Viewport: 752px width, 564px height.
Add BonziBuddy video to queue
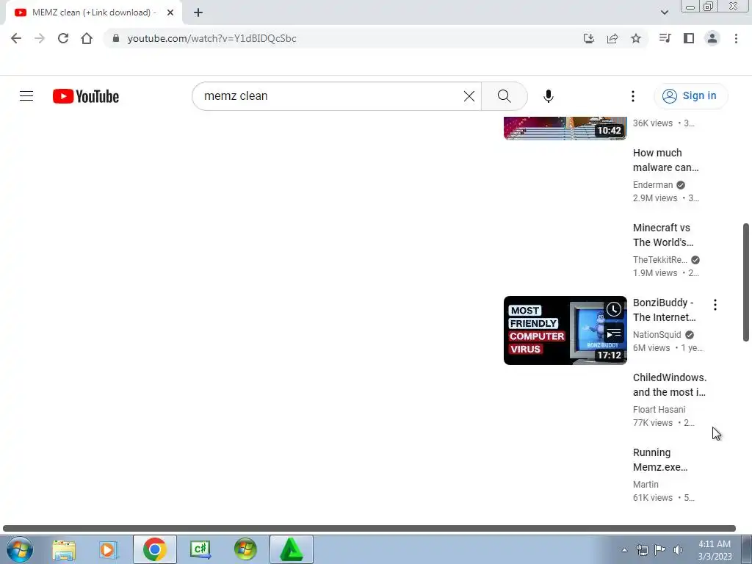[614, 333]
